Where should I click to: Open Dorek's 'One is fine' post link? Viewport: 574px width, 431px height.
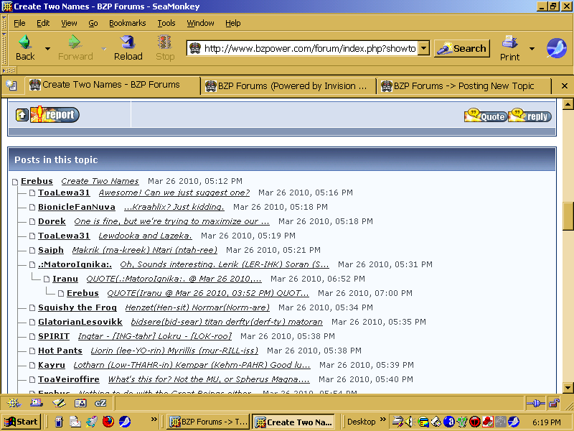pyautogui.click(x=171, y=221)
